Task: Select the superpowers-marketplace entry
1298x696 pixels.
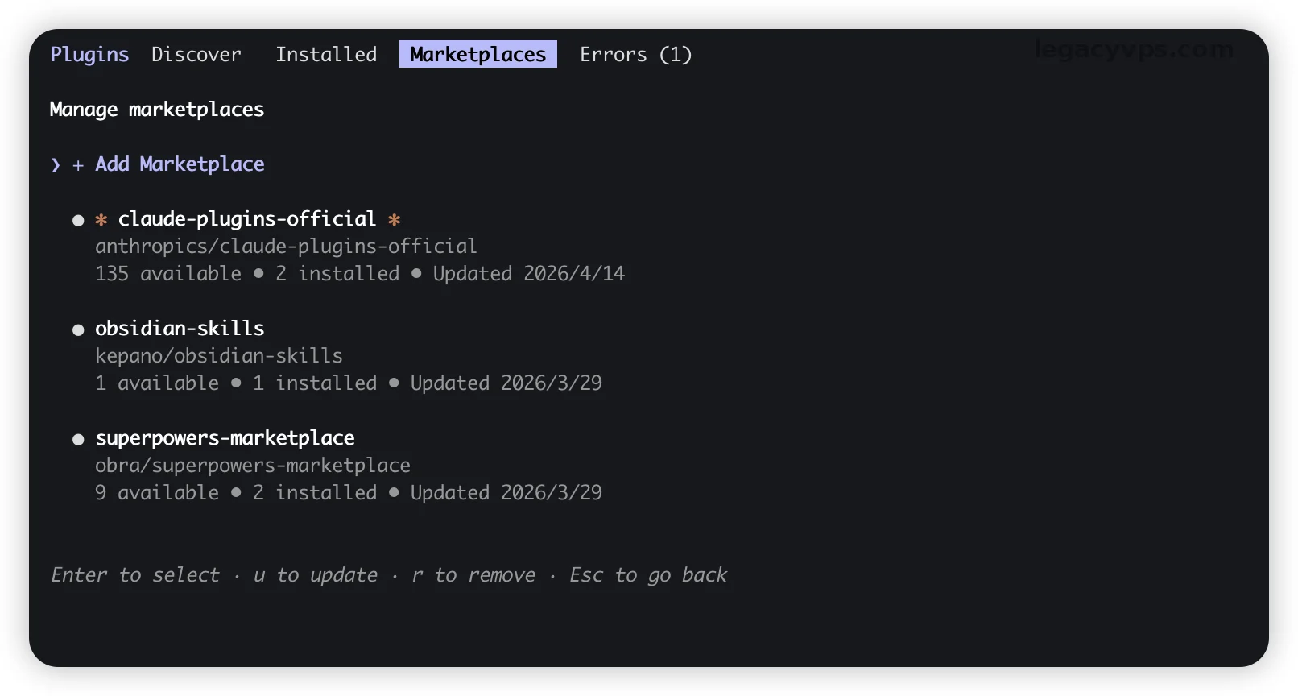Action: 225,438
